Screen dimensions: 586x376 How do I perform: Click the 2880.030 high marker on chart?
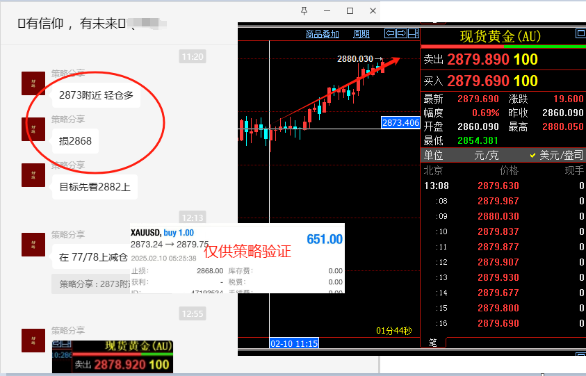point(355,59)
